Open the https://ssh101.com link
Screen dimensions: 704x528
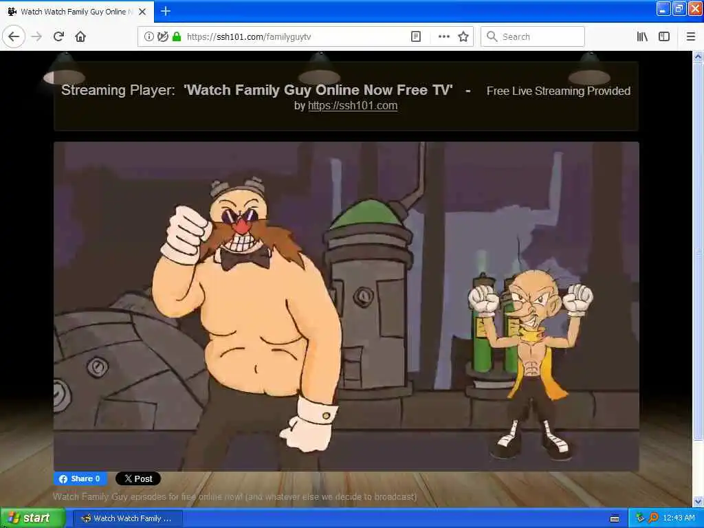point(353,105)
